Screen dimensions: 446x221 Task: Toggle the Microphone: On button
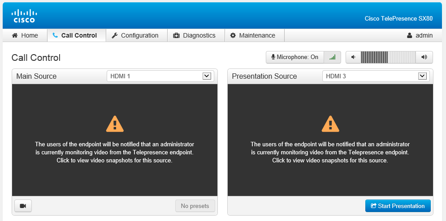[x=295, y=57]
